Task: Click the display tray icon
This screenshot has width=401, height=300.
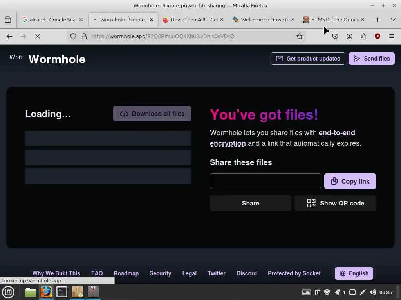Action: click(x=352, y=292)
